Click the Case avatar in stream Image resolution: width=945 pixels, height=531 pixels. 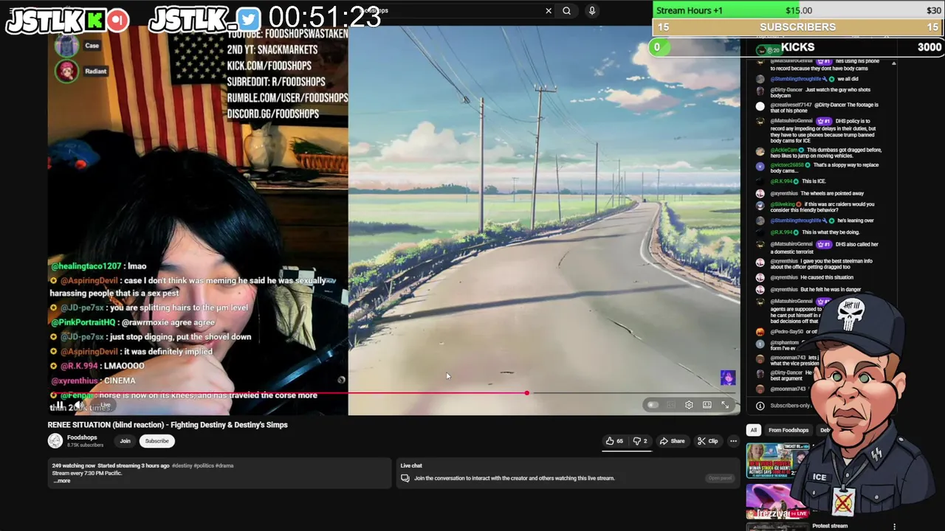point(66,46)
